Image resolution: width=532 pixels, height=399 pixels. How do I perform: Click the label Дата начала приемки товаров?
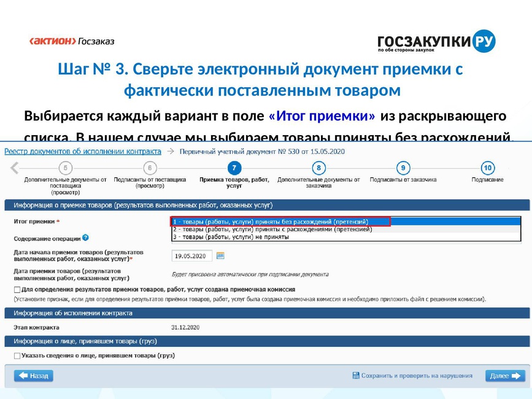pos(79,255)
